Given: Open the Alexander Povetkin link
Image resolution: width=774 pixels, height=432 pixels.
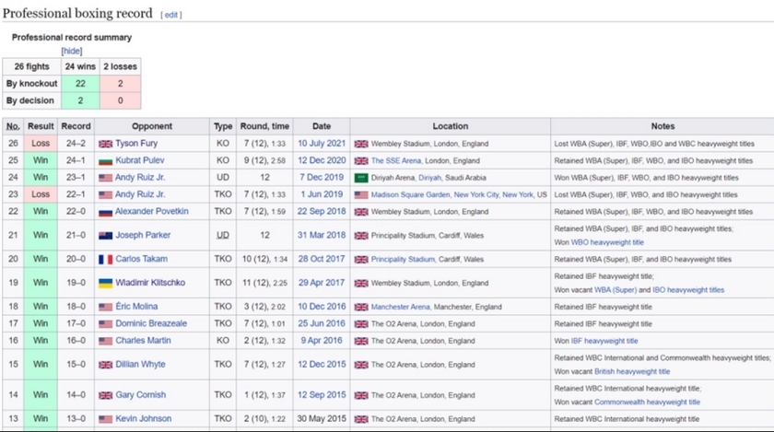Looking at the screenshot, I should 151,211.
